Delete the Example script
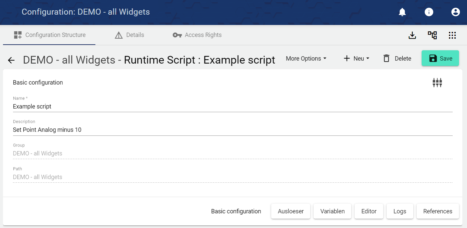The image size is (467, 228). (x=397, y=59)
